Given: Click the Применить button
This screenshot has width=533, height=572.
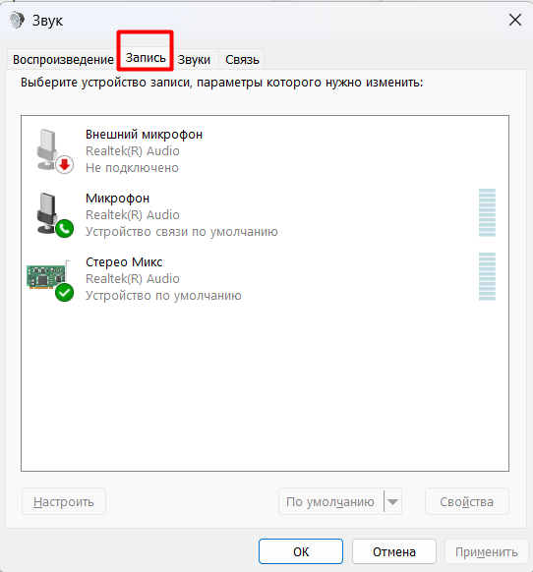Looking at the screenshot, I should click(487, 551).
